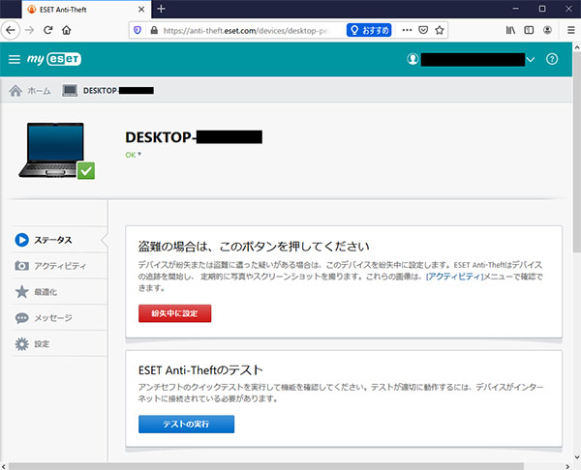The width and height of the screenshot is (581, 470).
Task: Reload the page with refresh icon
Action: point(48,30)
